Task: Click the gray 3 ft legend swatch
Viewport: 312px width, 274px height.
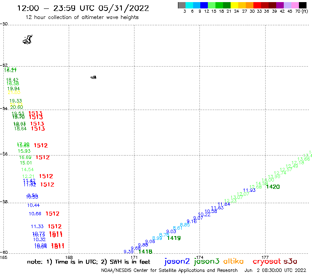Action: click(x=182, y=5)
